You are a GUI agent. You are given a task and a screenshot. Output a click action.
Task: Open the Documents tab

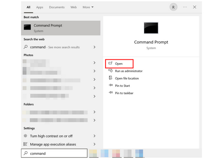pyautogui.click(x=57, y=7)
